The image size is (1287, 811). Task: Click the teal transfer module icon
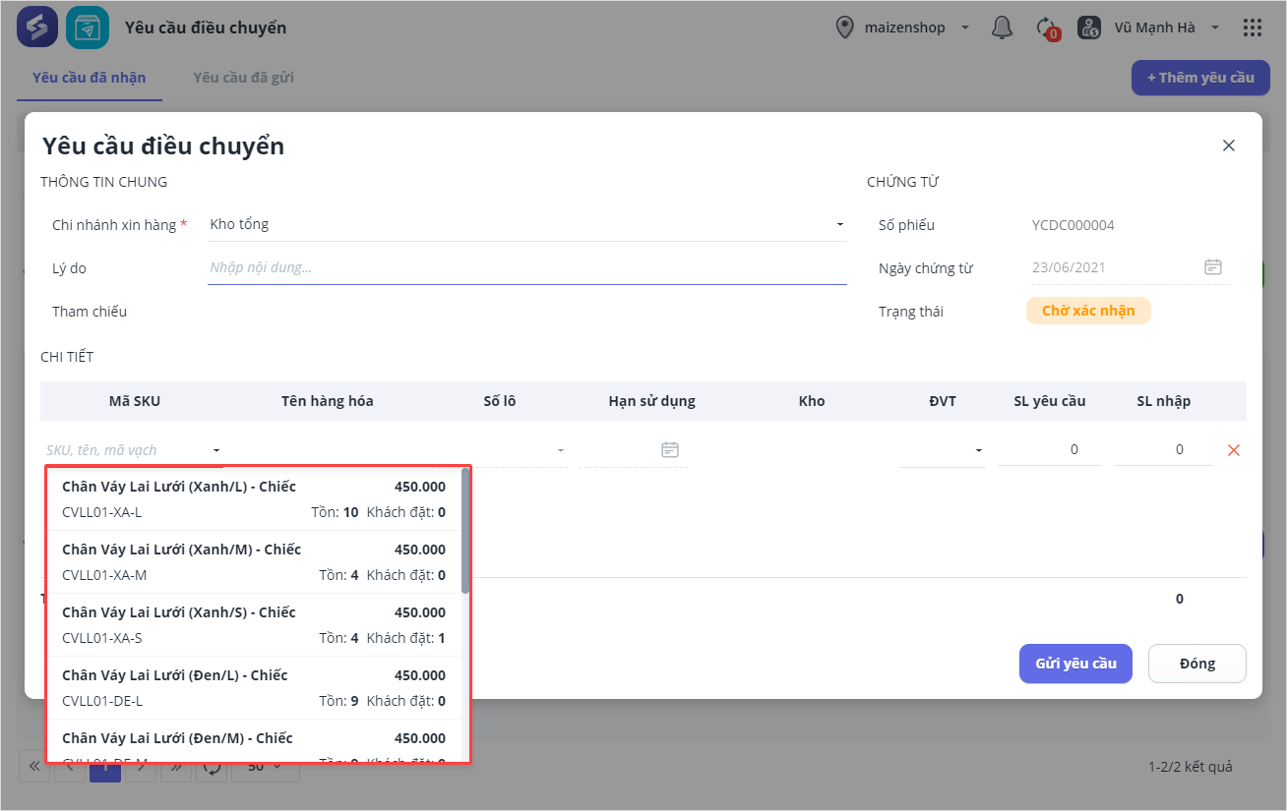(88, 28)
